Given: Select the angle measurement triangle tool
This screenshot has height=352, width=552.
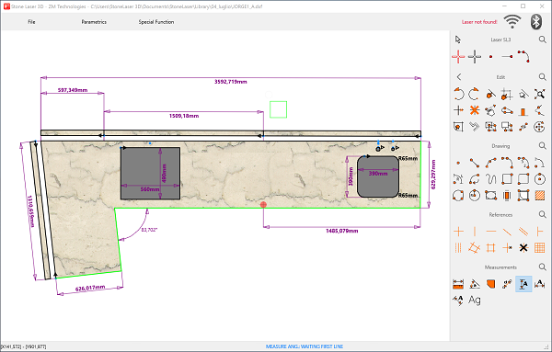Looking at the screenshot, I should point(475,284).
